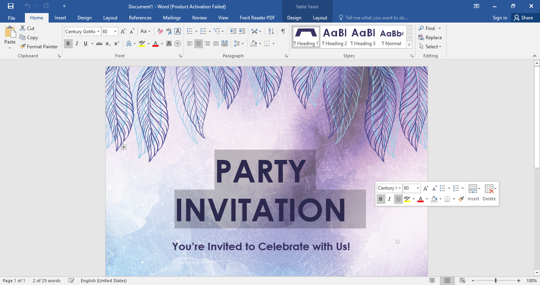This screenshot has height=285, width=540.
Task: Click the Character Shading icon
Action: click(x=169, y=43)
